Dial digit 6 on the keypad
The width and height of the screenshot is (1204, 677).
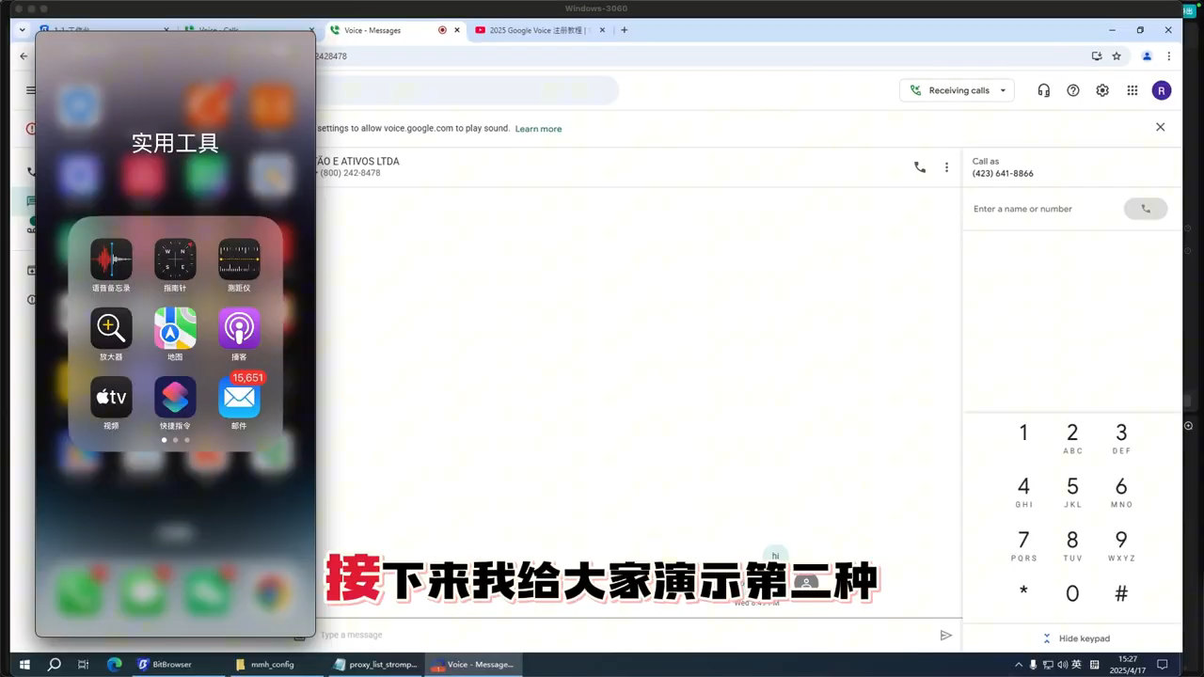1121,491
